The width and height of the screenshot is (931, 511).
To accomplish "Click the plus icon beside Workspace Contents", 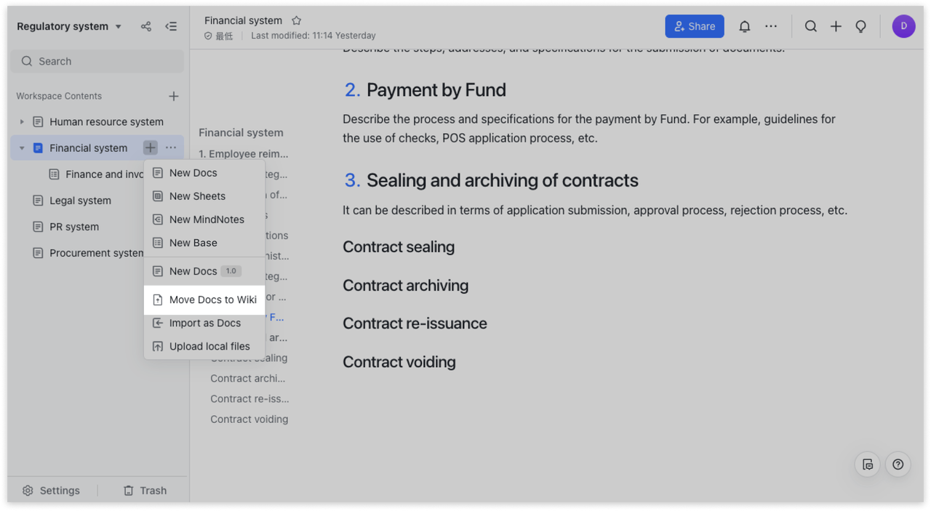I will click(174, 96).
